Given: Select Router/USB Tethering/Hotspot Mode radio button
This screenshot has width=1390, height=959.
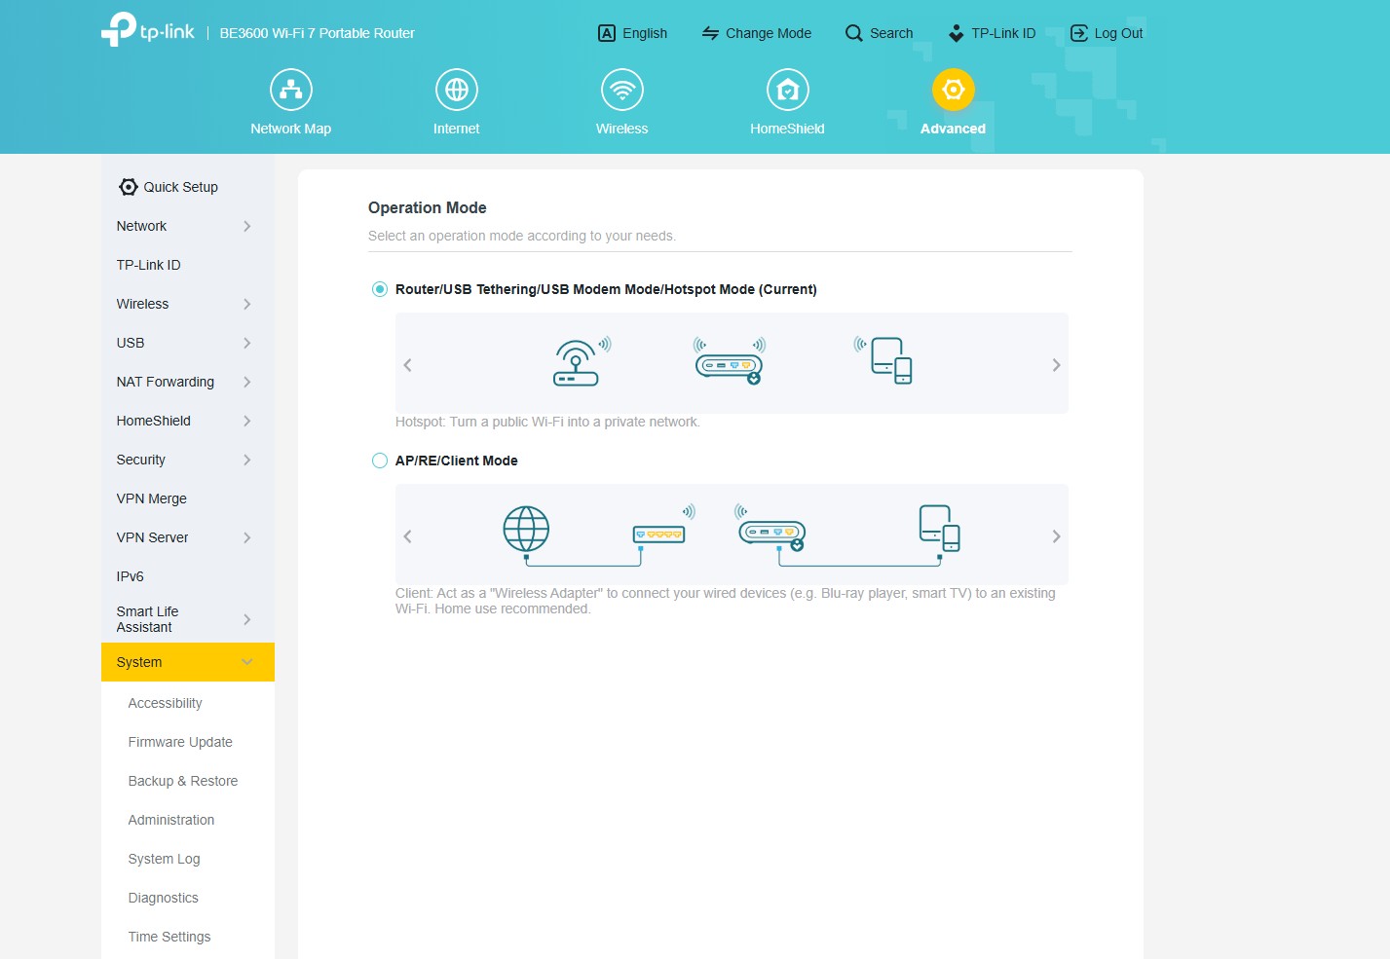Looking at the screenshot, I should 380,289.
